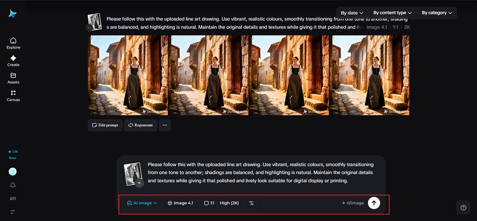Expand the By date filter
Viewport: 477px width, 221px height.
pos(352,13)
